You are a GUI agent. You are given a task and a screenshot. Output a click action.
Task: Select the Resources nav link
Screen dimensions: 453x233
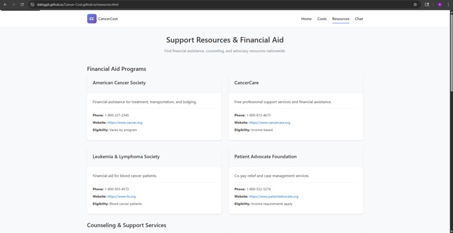341,19
